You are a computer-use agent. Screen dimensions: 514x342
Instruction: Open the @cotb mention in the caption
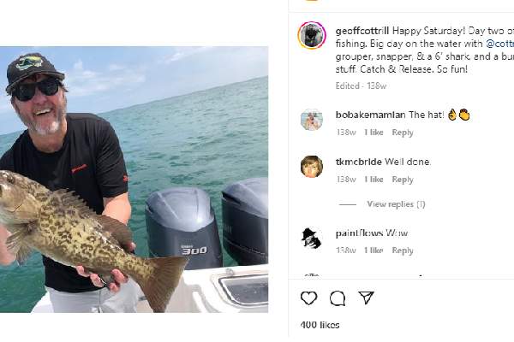(499, 43)
